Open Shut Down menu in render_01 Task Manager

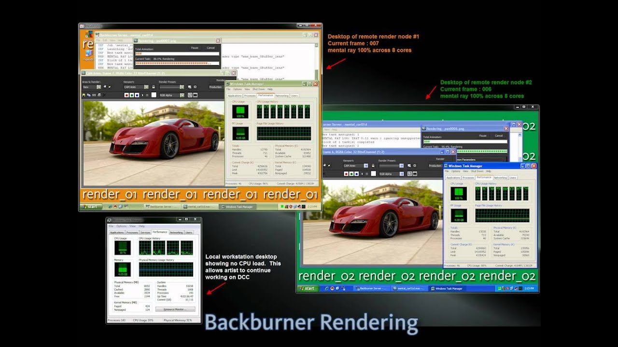[259, 89]
